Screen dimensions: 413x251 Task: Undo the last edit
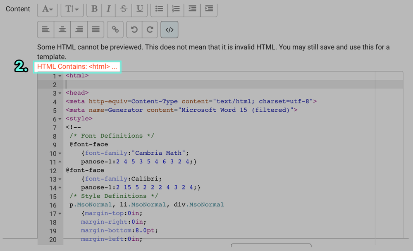(x=134, y=29)
